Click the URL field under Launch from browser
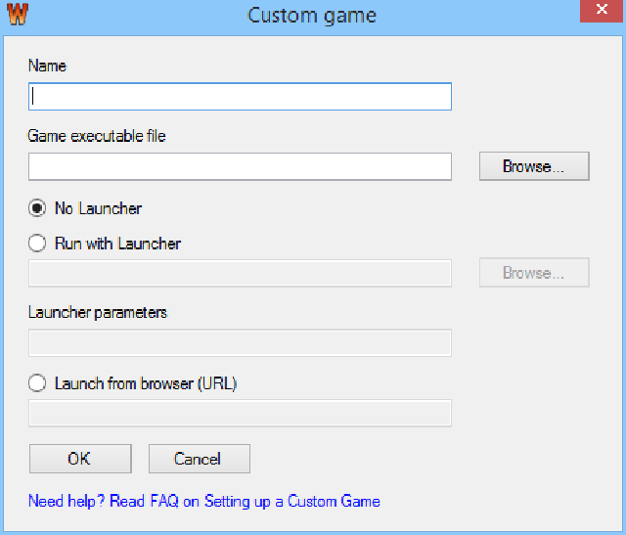 [240, 414]
